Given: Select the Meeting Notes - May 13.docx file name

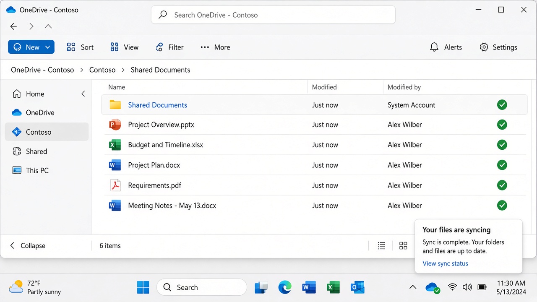Looking at the screenshot, I should 172,206.
